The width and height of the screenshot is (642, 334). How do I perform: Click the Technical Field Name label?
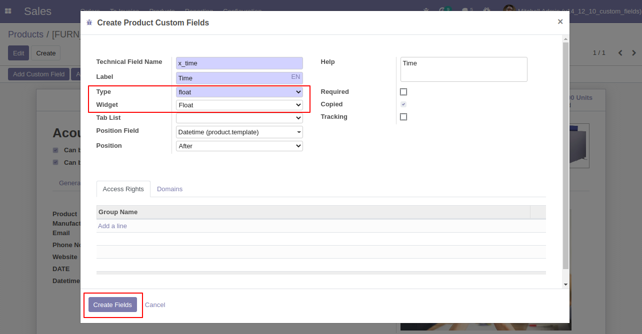(x=129, y=62)
